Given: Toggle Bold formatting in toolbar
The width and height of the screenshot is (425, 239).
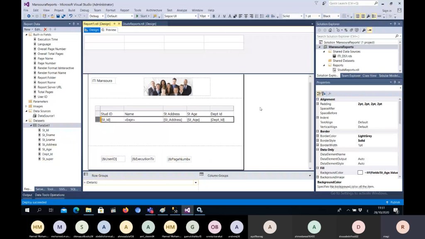Looking at the screenshot, I should click(x=214, y=16).
